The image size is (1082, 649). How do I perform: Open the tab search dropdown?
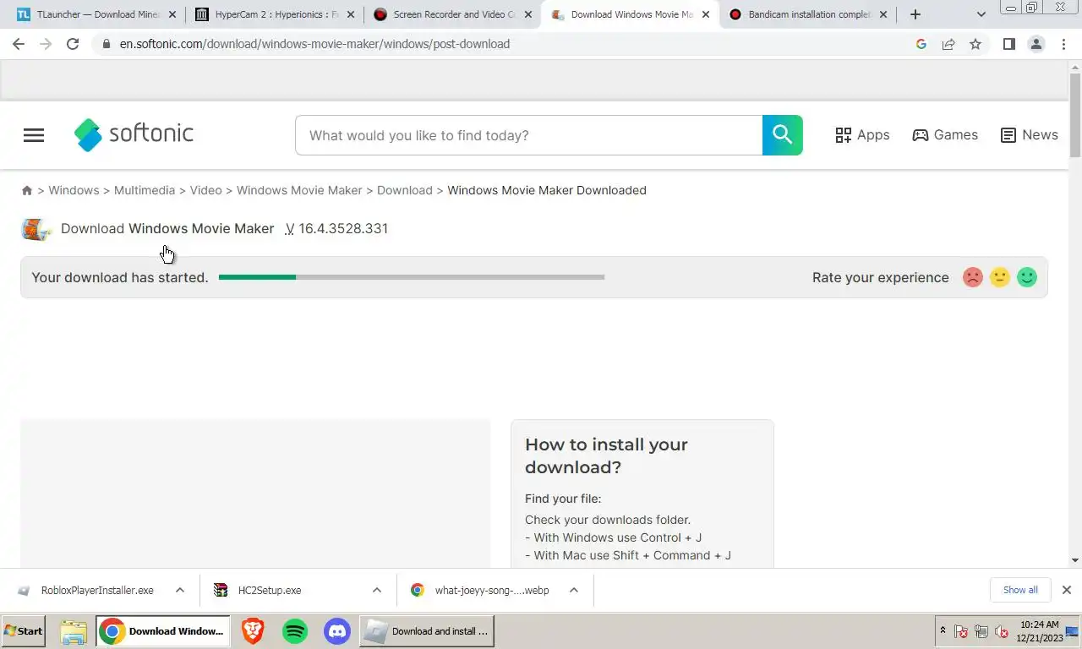point(981,14)
